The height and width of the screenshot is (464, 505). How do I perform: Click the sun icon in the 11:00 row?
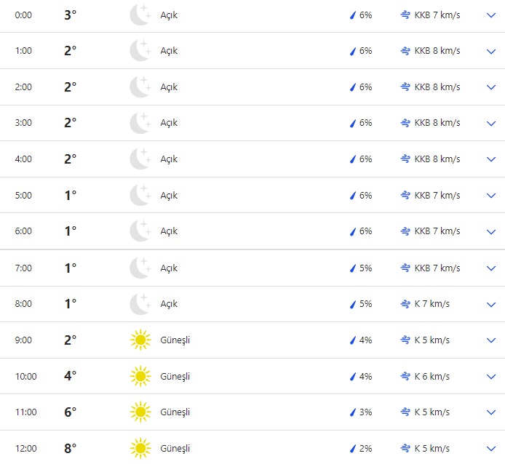pyautogui.click(x=140, y=412)
